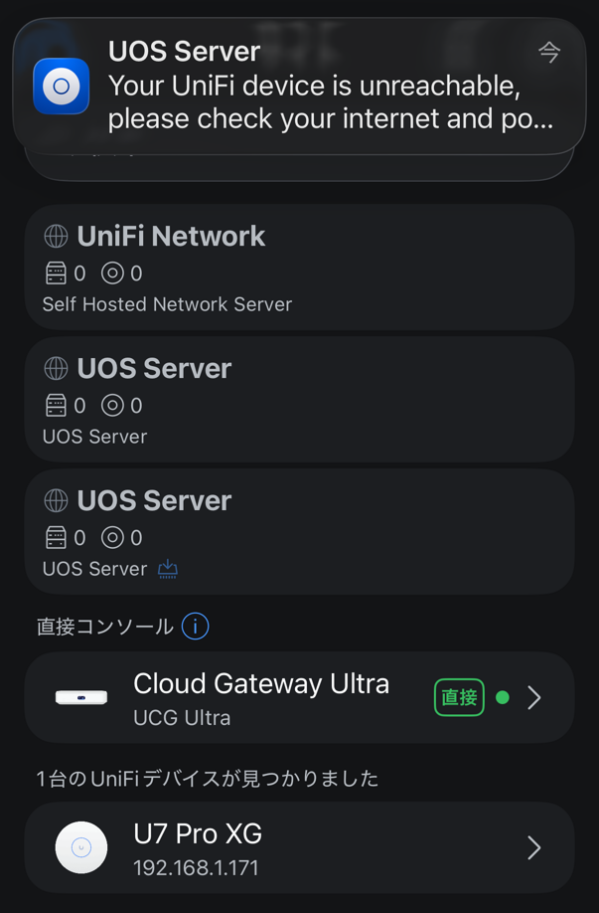Tap the Self Hosted Network Server label
Screen dimensions: 599x913
(x=167, y=304)
